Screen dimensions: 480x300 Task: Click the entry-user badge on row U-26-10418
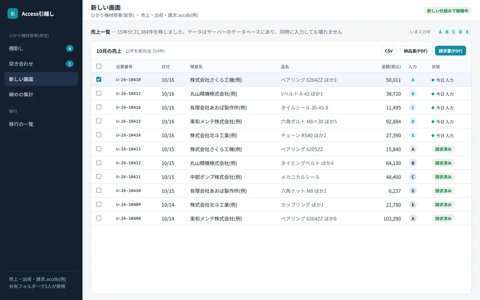[x=413, y=80]
